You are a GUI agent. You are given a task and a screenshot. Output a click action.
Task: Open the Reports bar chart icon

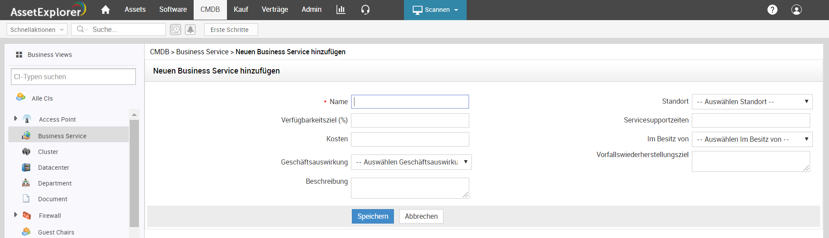341,10
